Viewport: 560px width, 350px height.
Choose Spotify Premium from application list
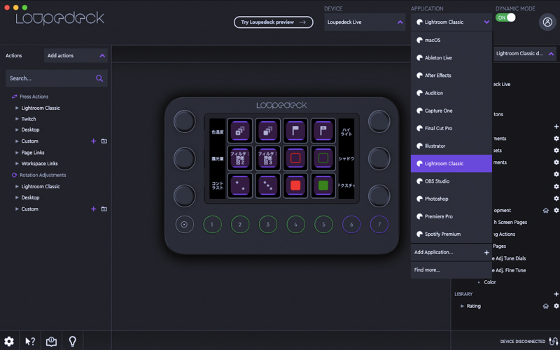[x=451, y=234]
